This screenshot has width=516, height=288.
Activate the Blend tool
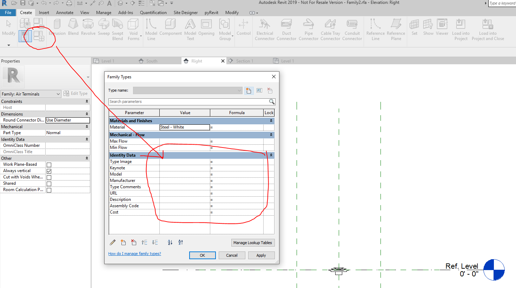coord(73,28)
